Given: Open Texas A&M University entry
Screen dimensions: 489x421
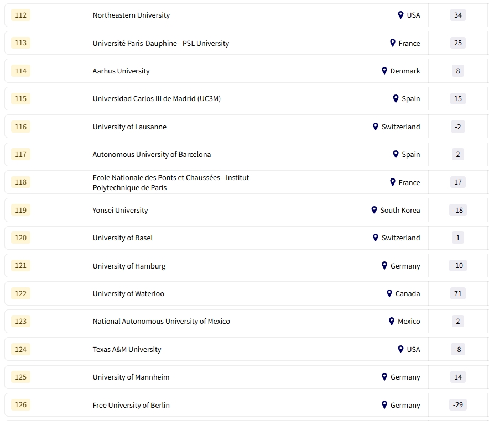Looking at the screenshot, I should click(127, 350).
